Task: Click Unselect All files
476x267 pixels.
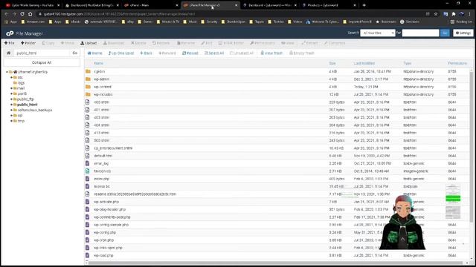Action: tap(242, 53)
